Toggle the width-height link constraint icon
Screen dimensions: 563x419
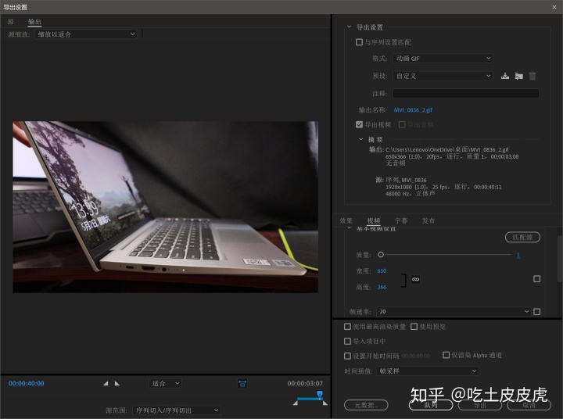tap(415, 279)
